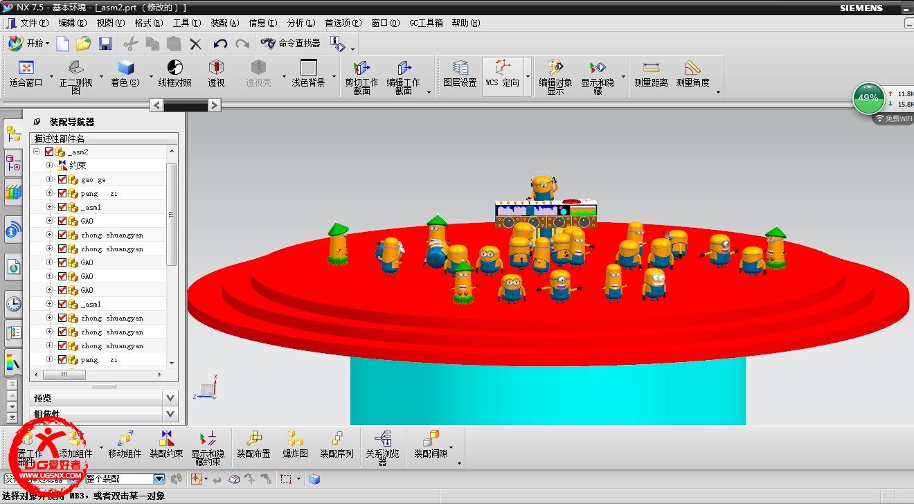Select the 测量距离 measure distance tool
The height and width of the screenshot is (504, 914).
(651, 75)
